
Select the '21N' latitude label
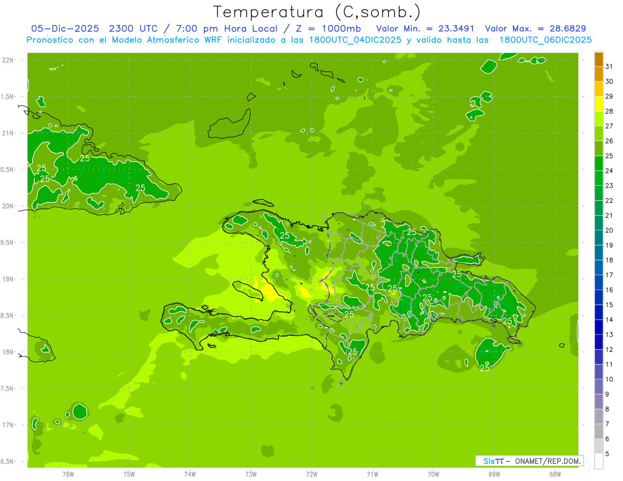[8, 133]
